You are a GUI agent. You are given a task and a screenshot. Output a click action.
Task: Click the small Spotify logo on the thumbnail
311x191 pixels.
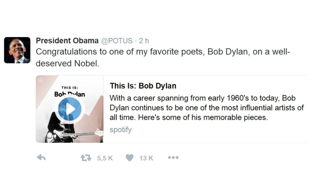pyautogui.click(x=41, y=80)
